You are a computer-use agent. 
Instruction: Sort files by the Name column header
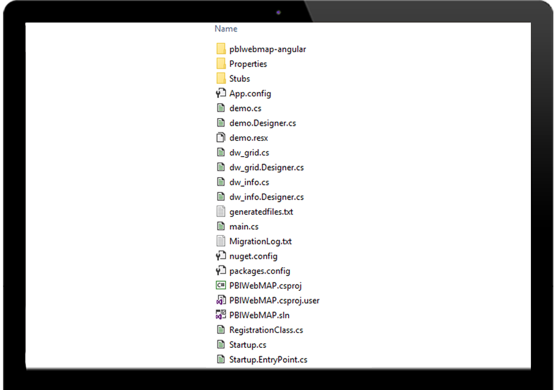[x=226, y=28]
